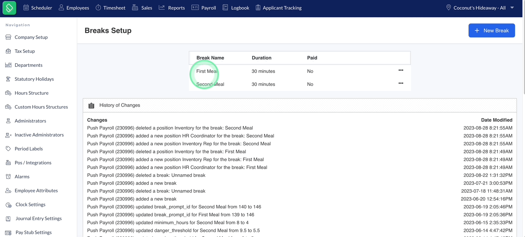Click the Departments icon in sidebar

click(x=8, y=65)
